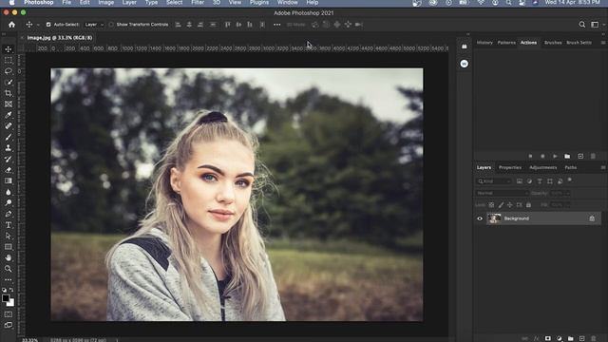Click the foreground color swatch
Image resolution: width=608 pixels, height=342 pixels.
click(x=6, y=298)
